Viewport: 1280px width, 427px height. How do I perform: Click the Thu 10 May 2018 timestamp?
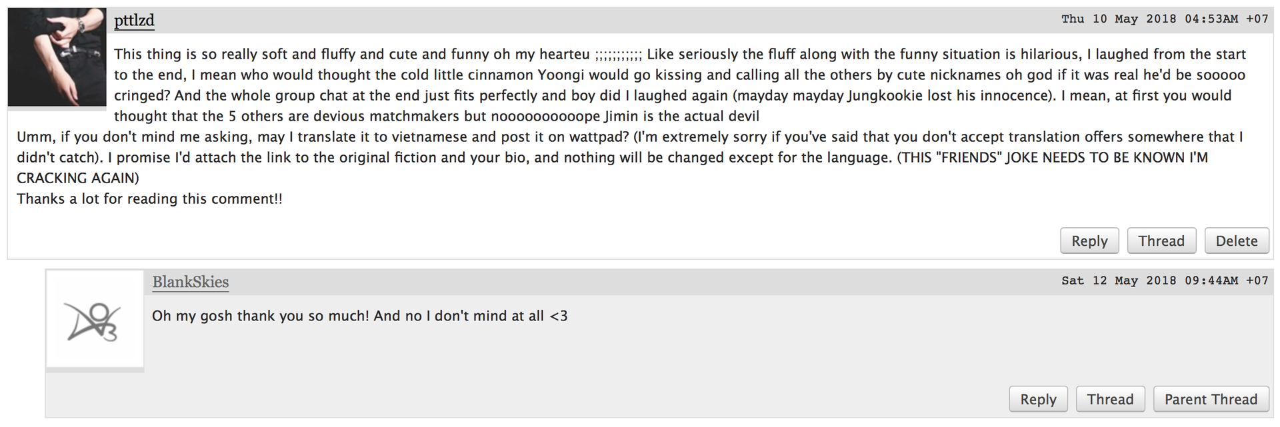(1165, 19)
